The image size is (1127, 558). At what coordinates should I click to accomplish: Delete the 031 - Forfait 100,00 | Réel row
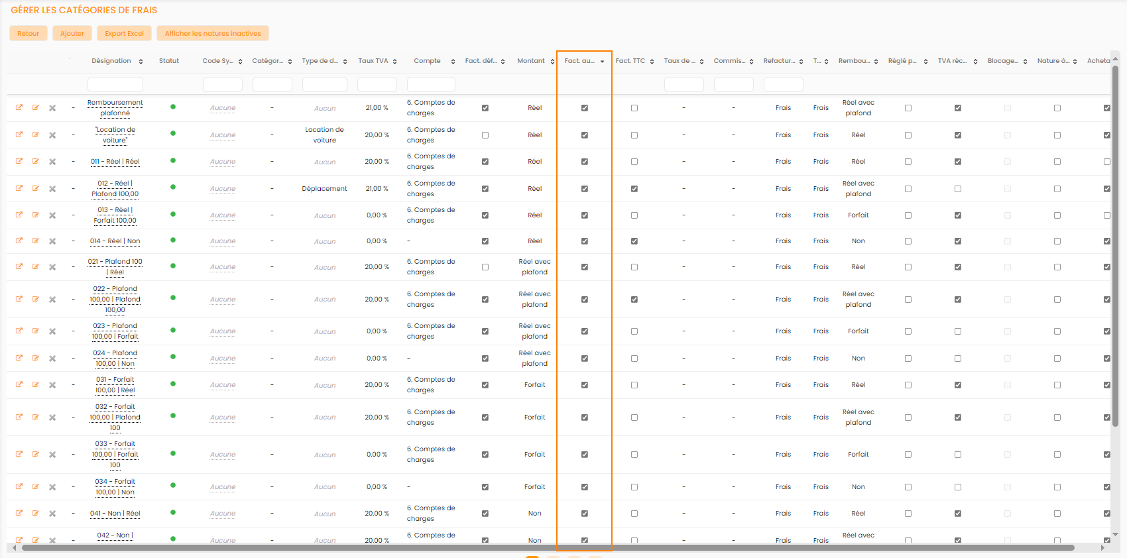click(52, 385)
